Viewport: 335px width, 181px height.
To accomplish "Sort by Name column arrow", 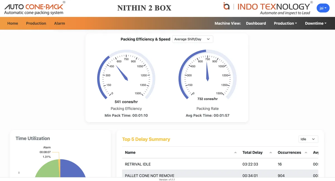I will (x=235, y=153).
